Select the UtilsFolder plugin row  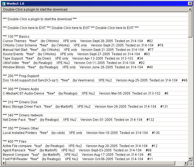point(95,63)
